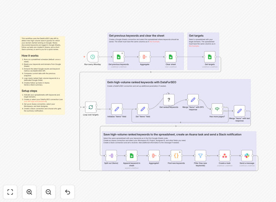The image size is (276, 202).
Task: Click the "How it works" heading
Action: click(30, 56)
